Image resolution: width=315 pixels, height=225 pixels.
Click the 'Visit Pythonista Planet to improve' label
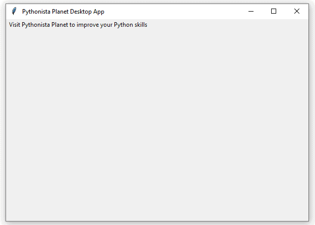[x=78, y=25]
